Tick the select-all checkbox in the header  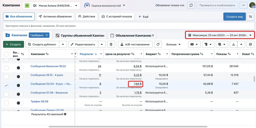coord(6,54)
